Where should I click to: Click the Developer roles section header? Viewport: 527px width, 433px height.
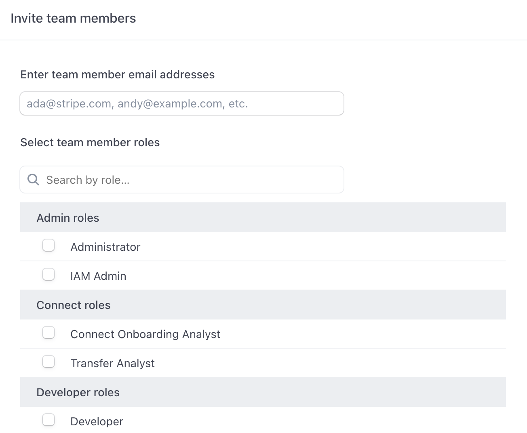[x=78, y=392]
